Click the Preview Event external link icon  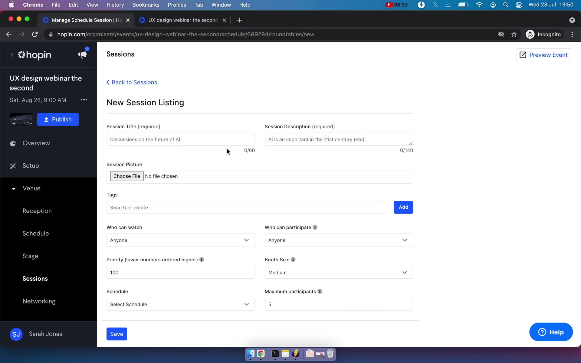523,55
